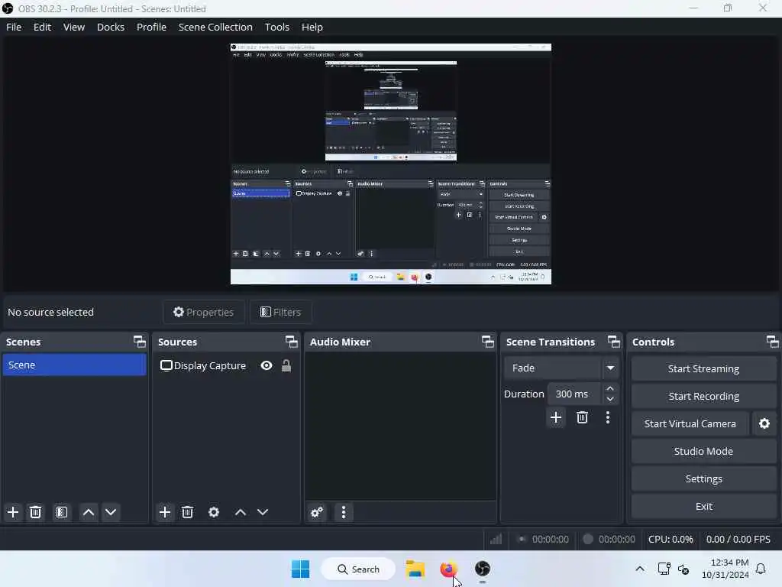782x587 pixels.
Task: Open Firefox from the taskbar
Action: point(448,569)
